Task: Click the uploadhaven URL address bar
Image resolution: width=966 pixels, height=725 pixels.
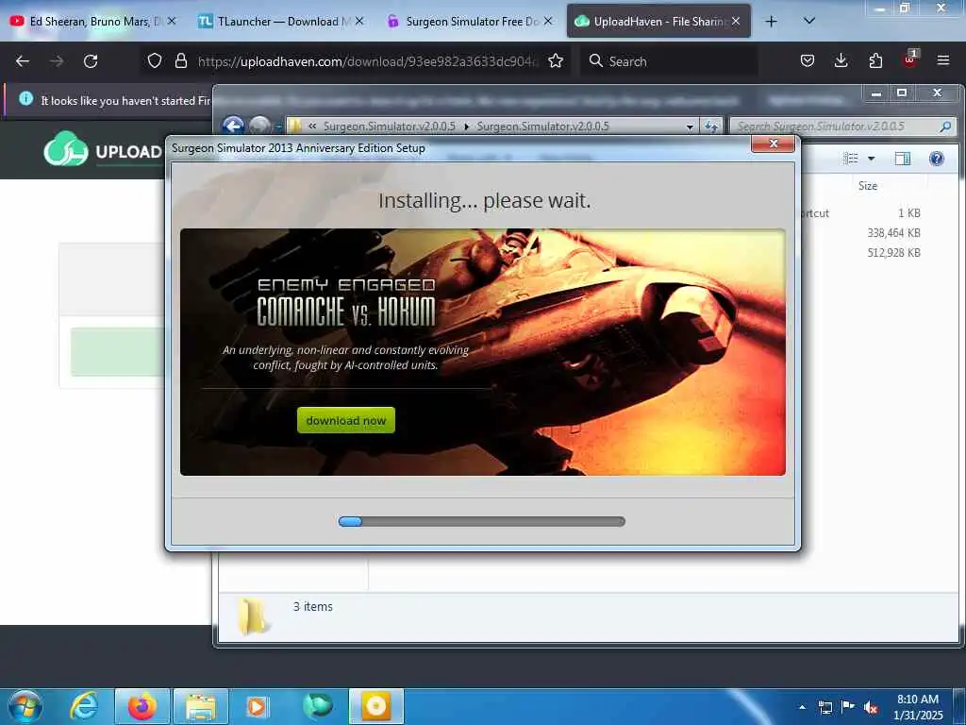Action: pos(368,61)
